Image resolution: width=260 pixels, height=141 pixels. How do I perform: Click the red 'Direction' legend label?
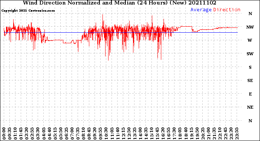click(227, 10)
